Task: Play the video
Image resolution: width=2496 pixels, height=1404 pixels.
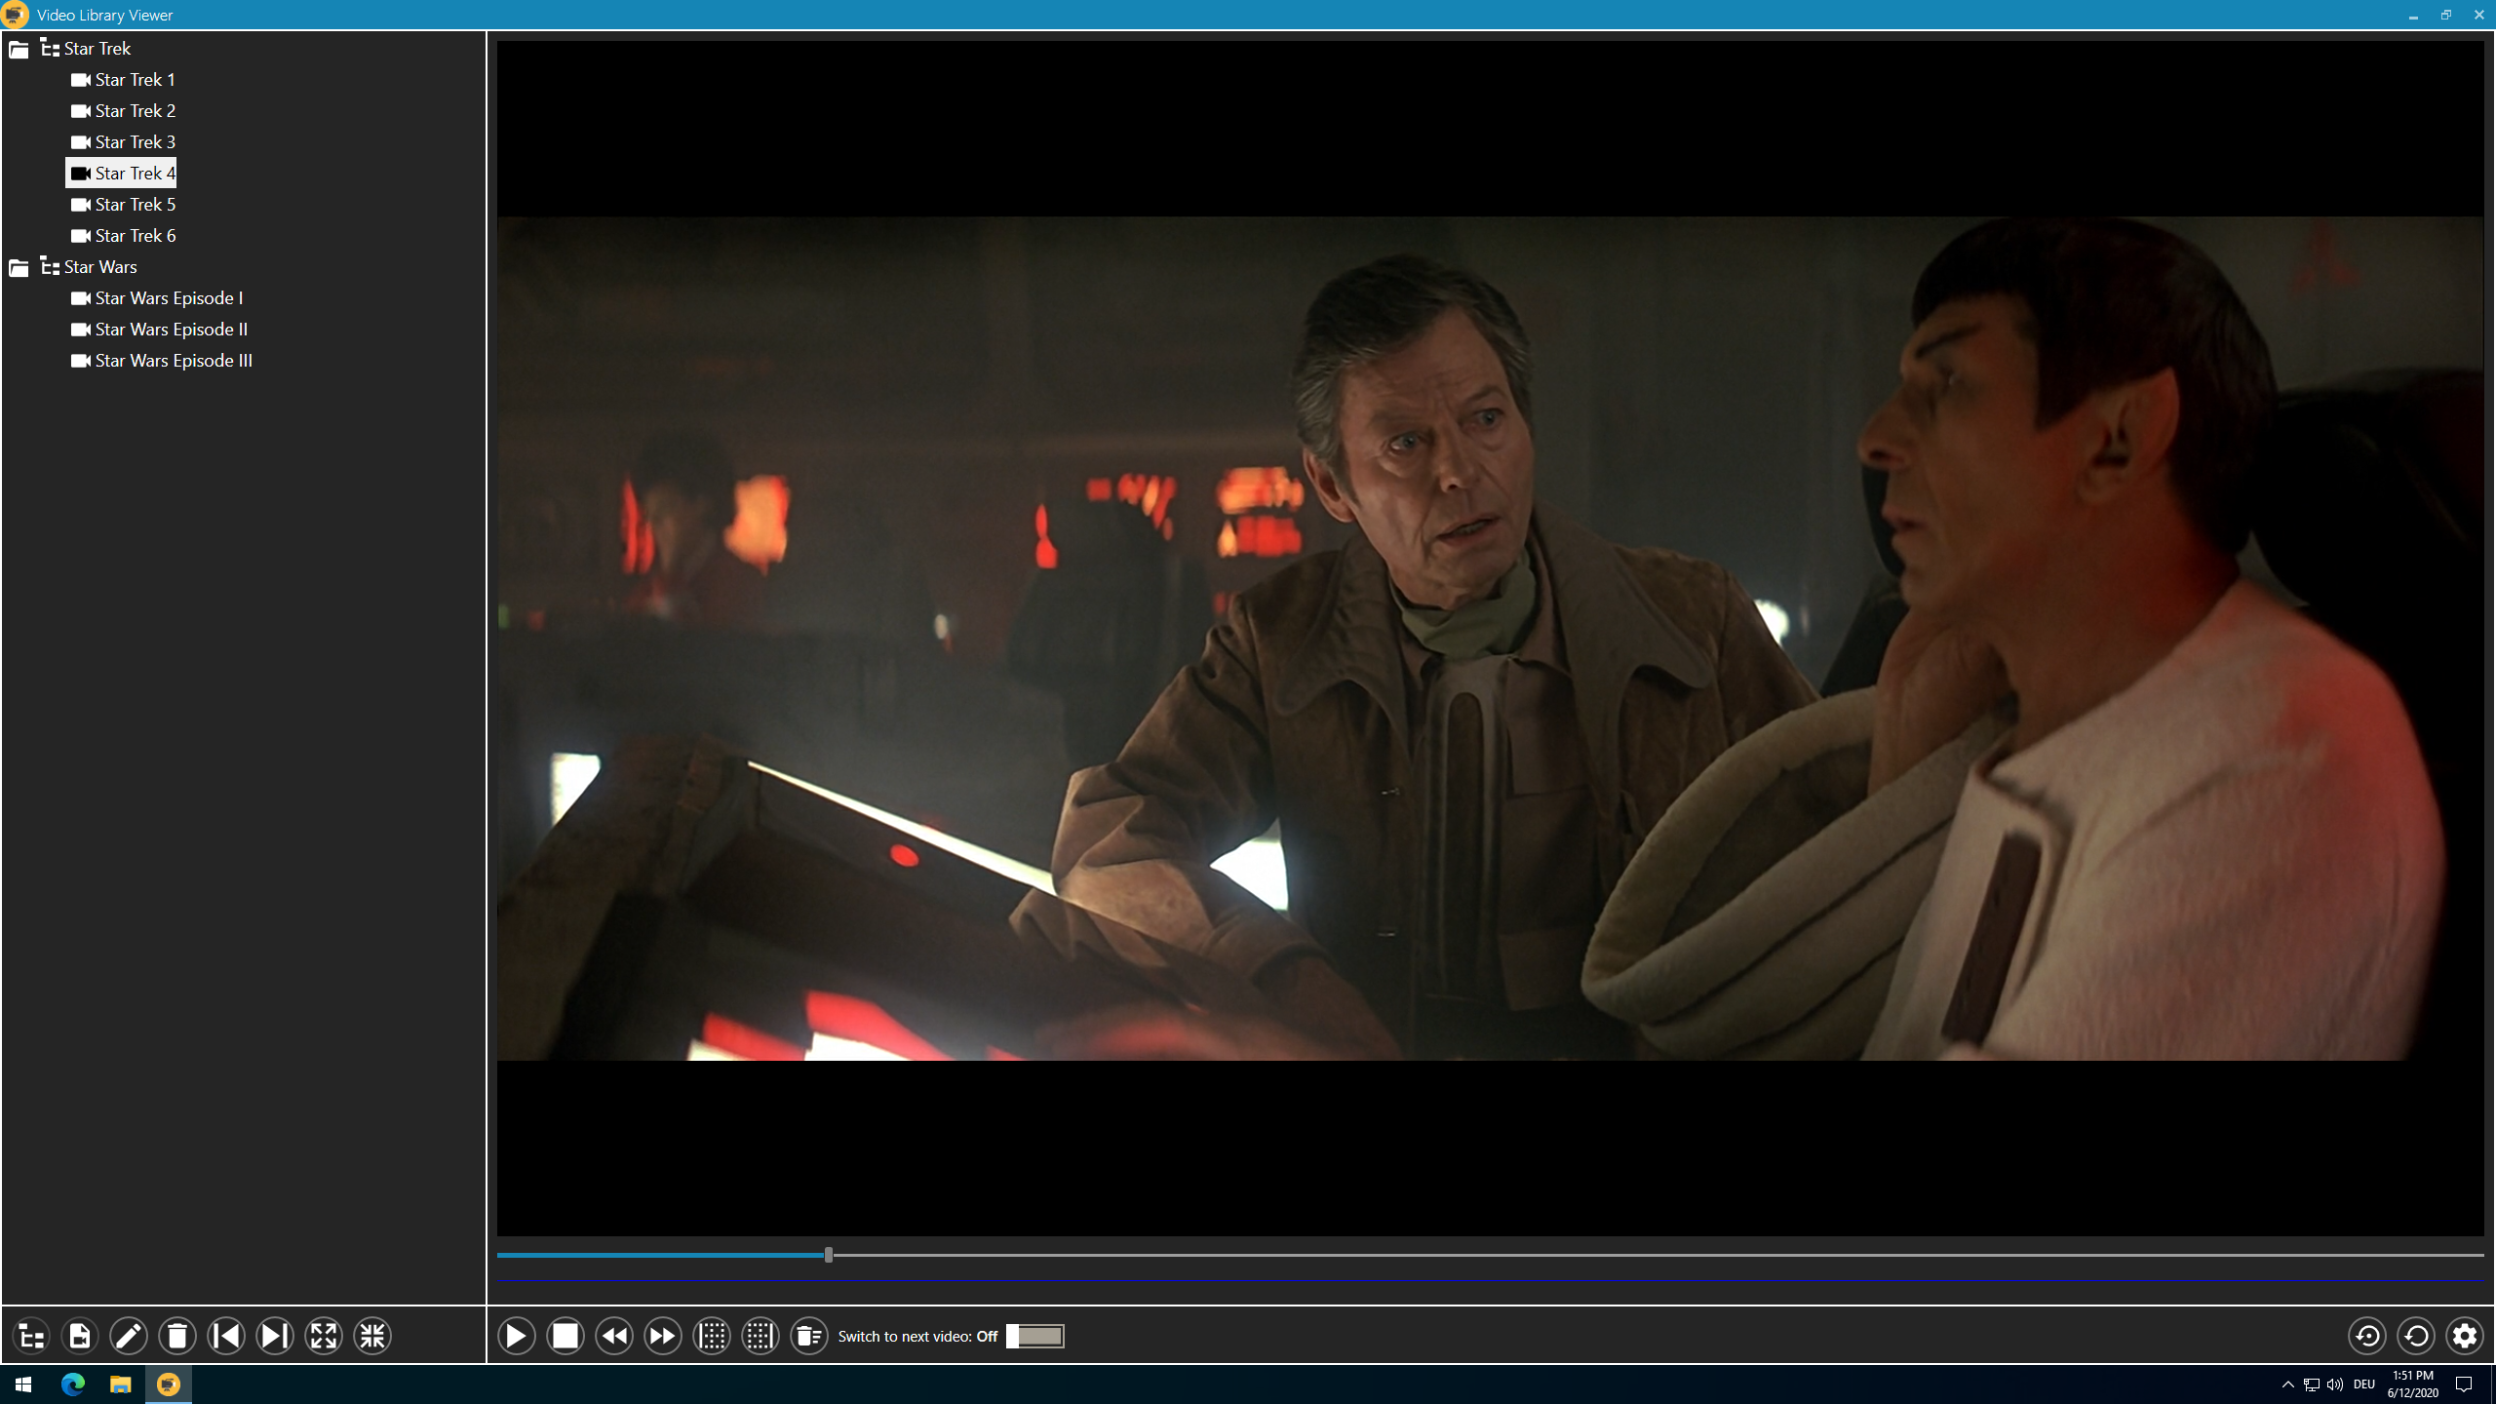Action: point(517,1336)
